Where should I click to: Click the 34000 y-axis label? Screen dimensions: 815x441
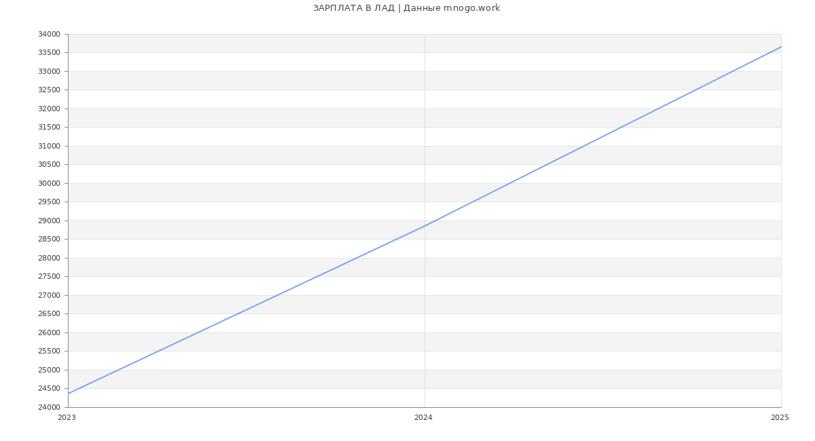tap(49, 34)
